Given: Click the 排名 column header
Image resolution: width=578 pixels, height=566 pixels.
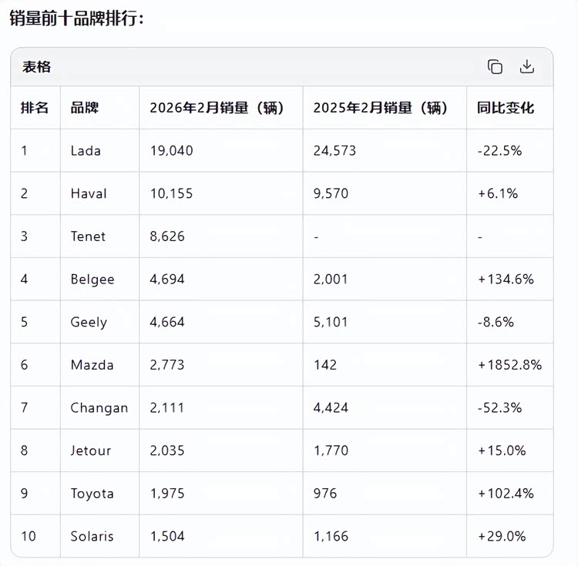Looking at the screenshot, I should point(35,108).
